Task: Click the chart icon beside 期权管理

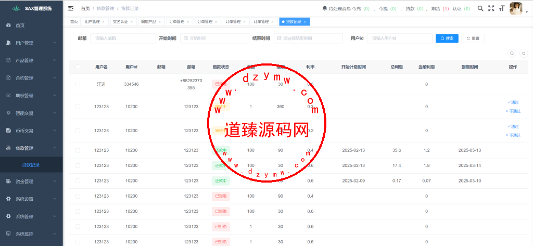Action: [x=8, y=96]
